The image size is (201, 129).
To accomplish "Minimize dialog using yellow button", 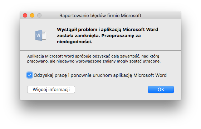I will tap(32, 15).
